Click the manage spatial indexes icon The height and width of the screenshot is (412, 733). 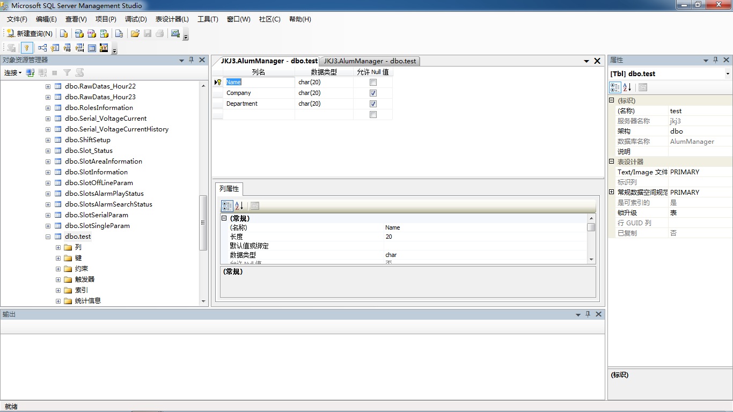104,48
